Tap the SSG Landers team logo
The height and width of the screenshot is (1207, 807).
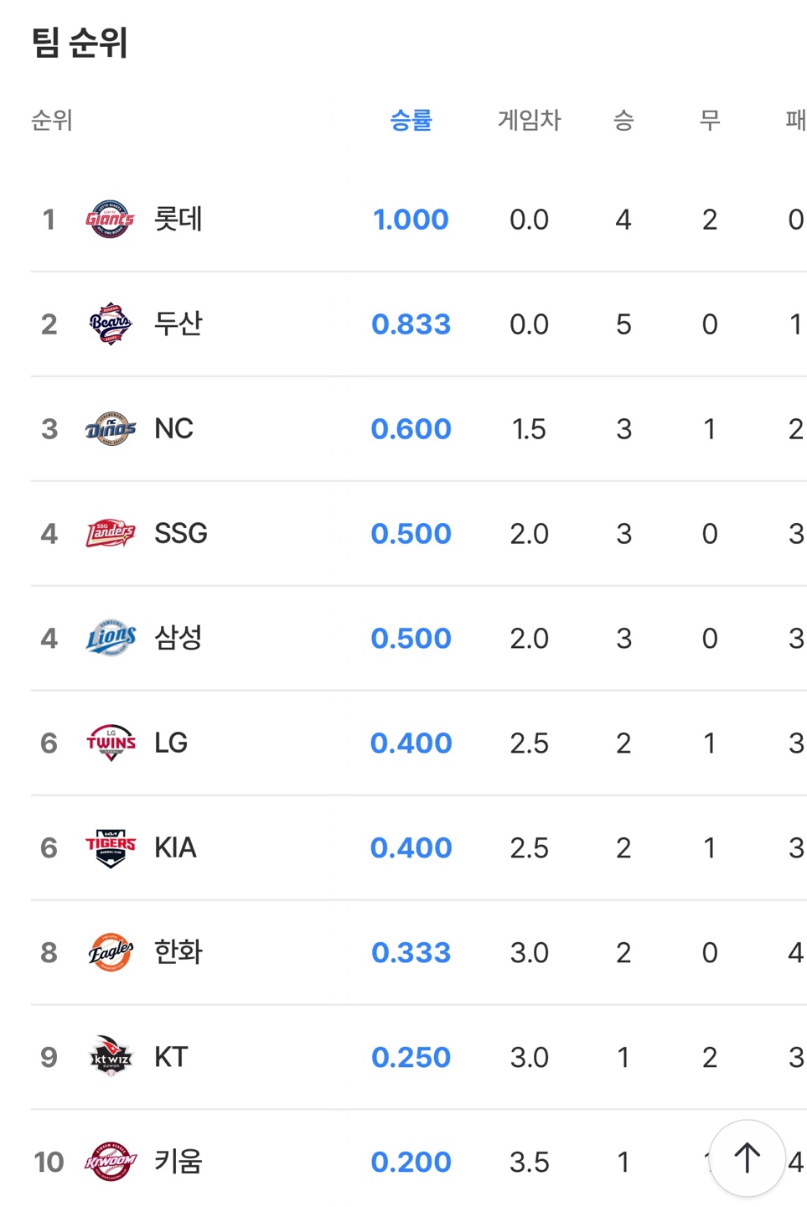pos(110,534)
